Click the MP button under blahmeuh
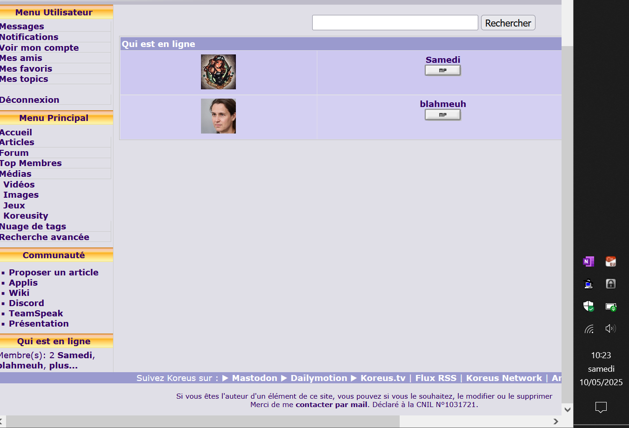Image resolution: width=629 pixels, height=428 pixels. coord(442,115)
